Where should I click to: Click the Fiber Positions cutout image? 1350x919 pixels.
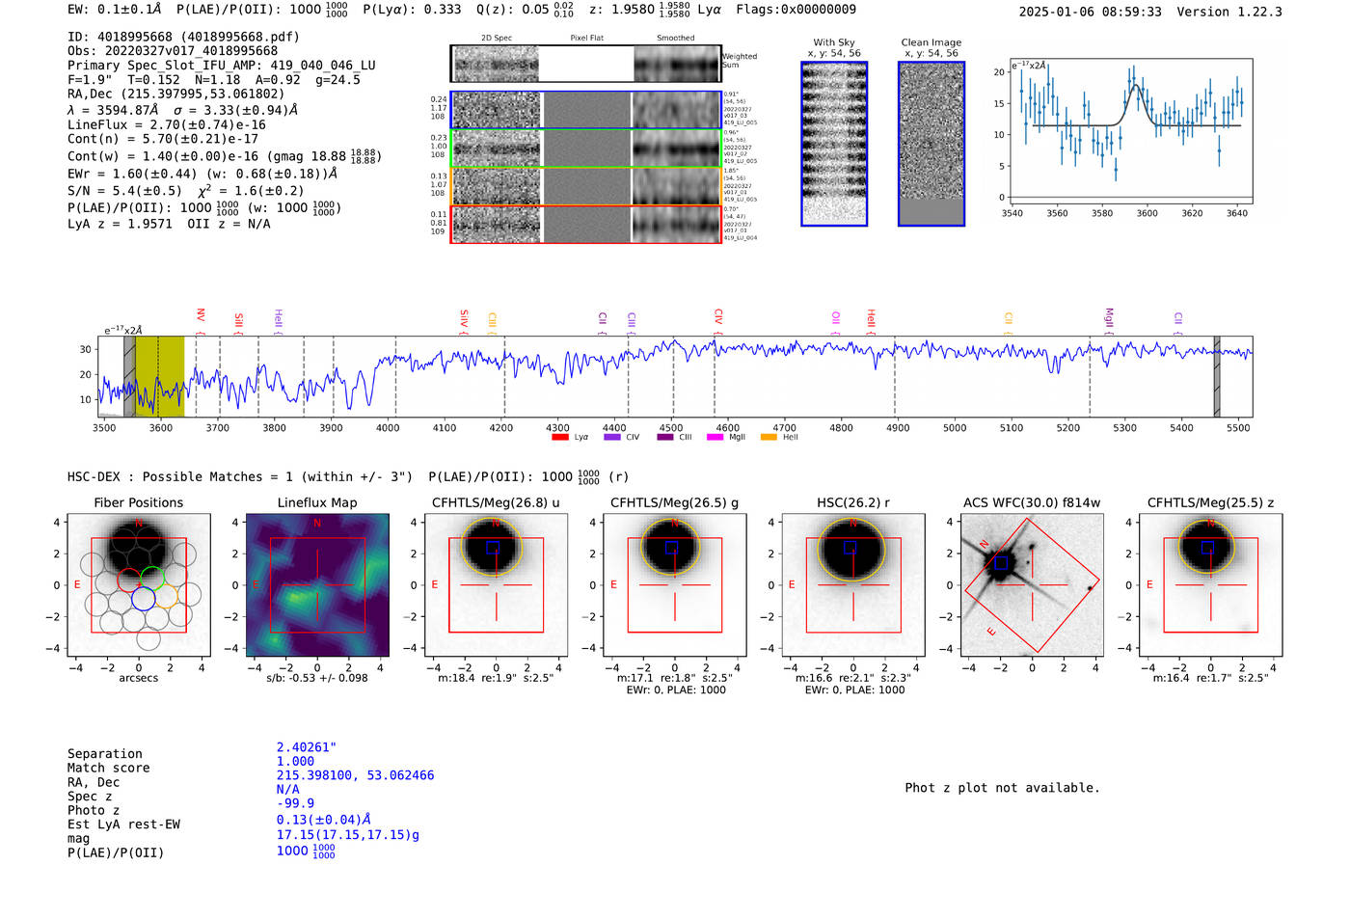(x=139, y=585)
